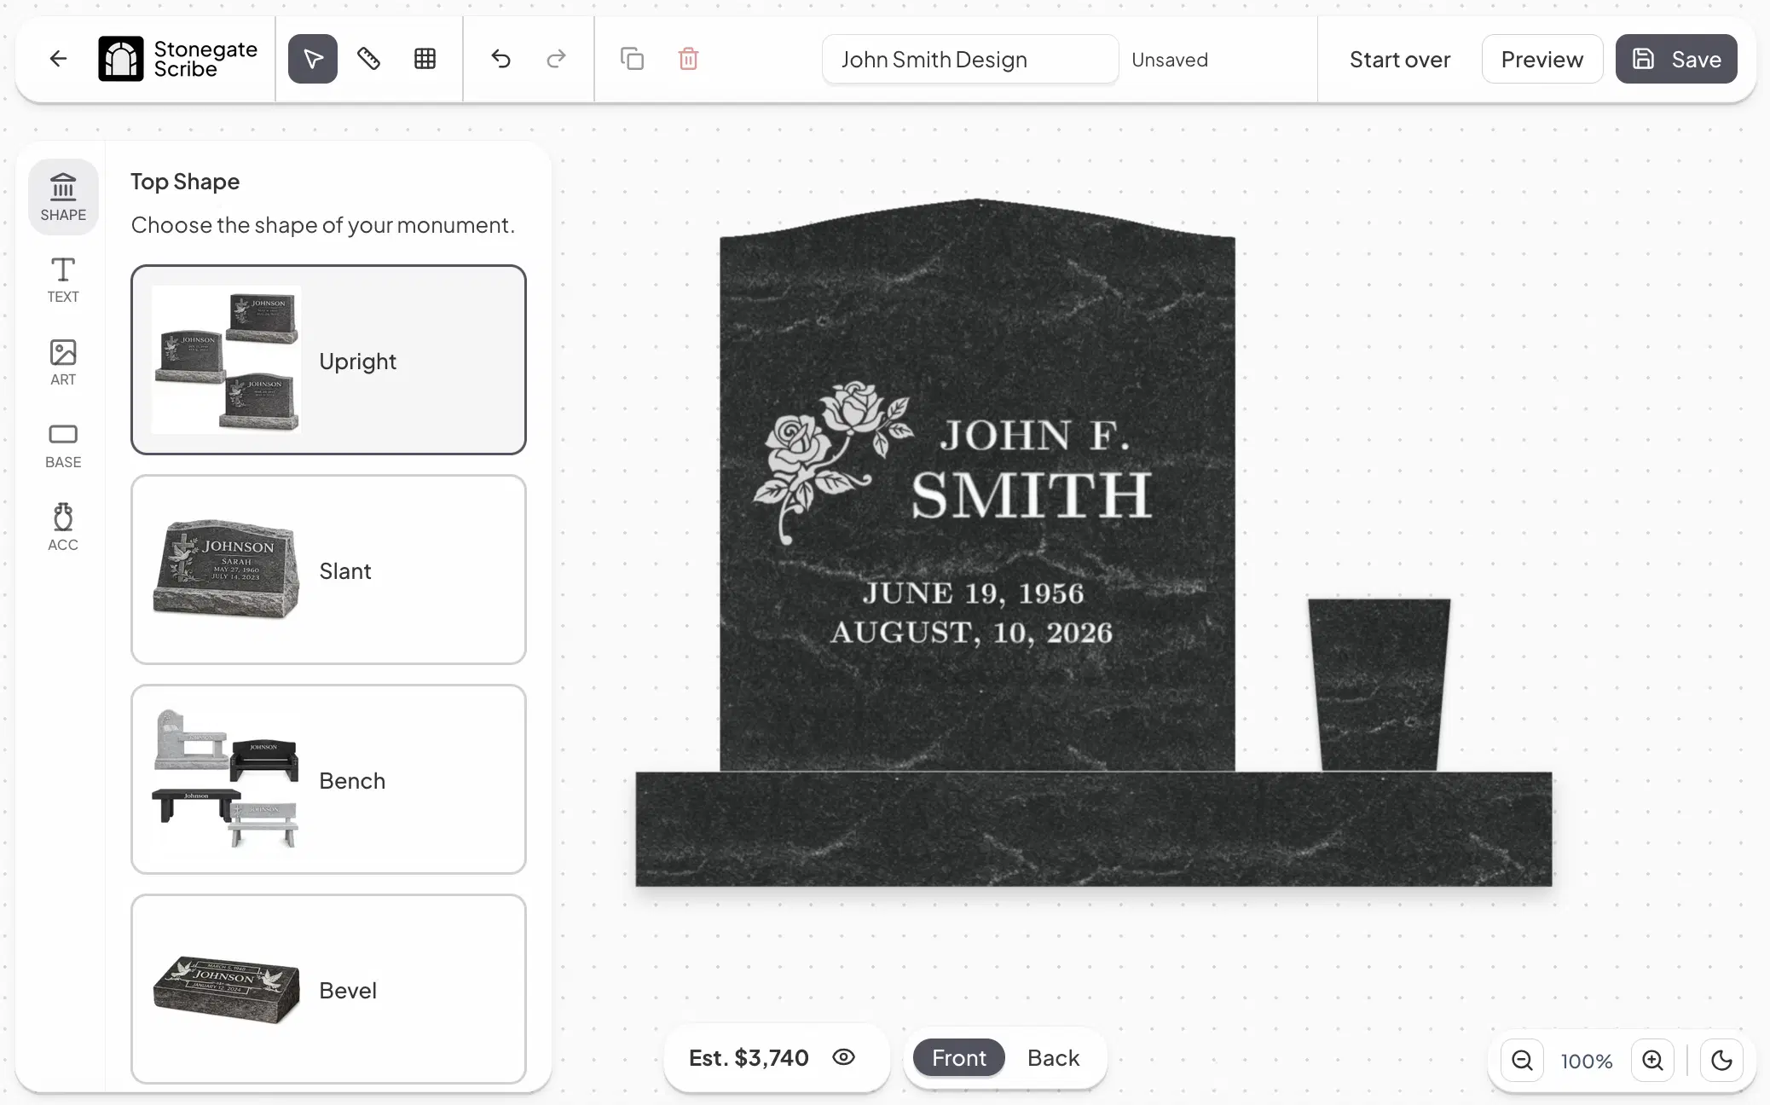Click the redo arrow in the toolbar

click(x=555, y=58)
